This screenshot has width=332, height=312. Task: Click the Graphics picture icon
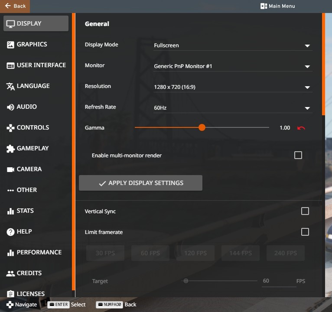pos(10,45)
